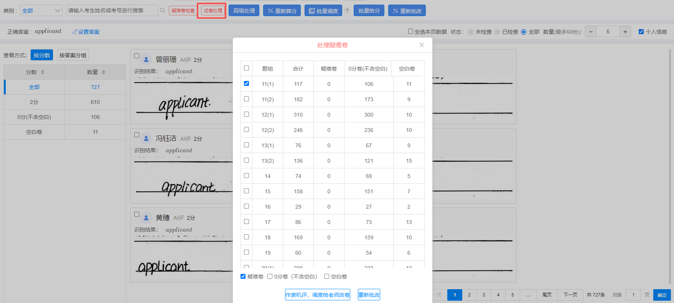Click the student name search field
This screenshot has height=303, width=674.
point(112,11)
